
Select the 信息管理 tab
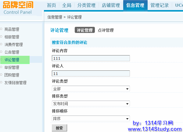135,5
